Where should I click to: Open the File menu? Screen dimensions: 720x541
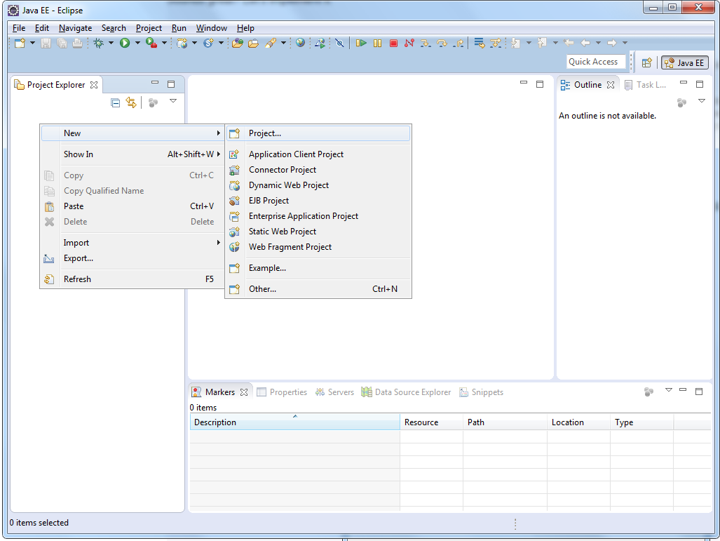coord(19,28)
